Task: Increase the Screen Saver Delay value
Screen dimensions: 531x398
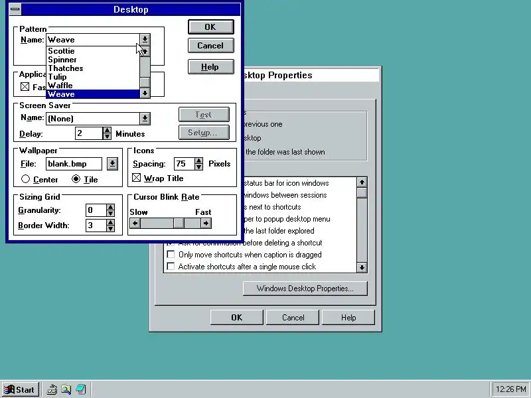Action: pyautogui.click(x=107, y=130)
